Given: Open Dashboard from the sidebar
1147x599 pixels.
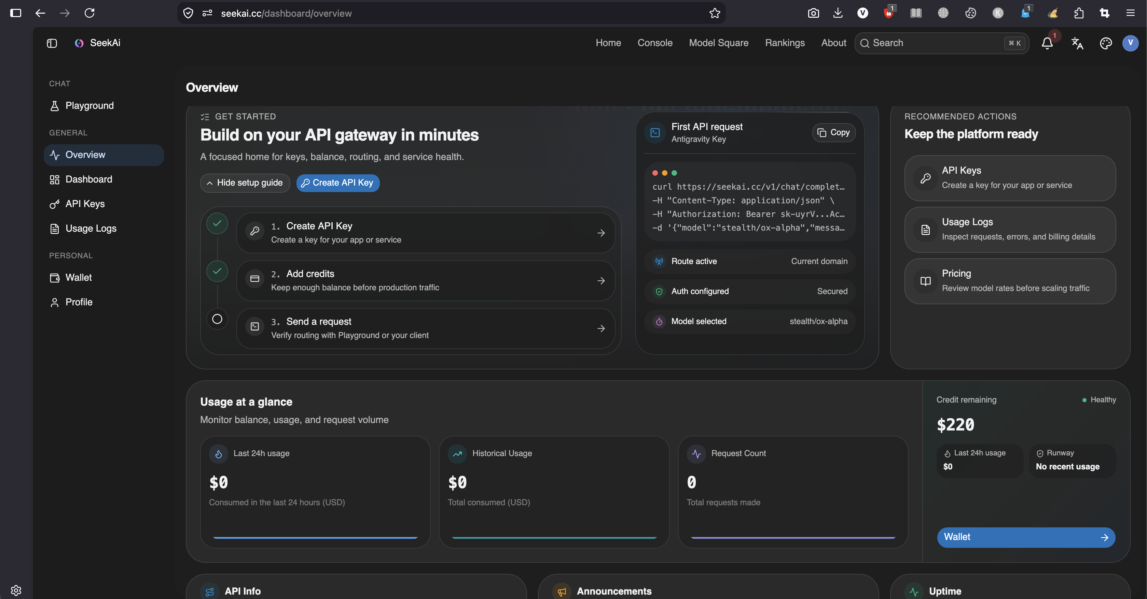Looking at the screenshot, I should [x=104, y=179].
